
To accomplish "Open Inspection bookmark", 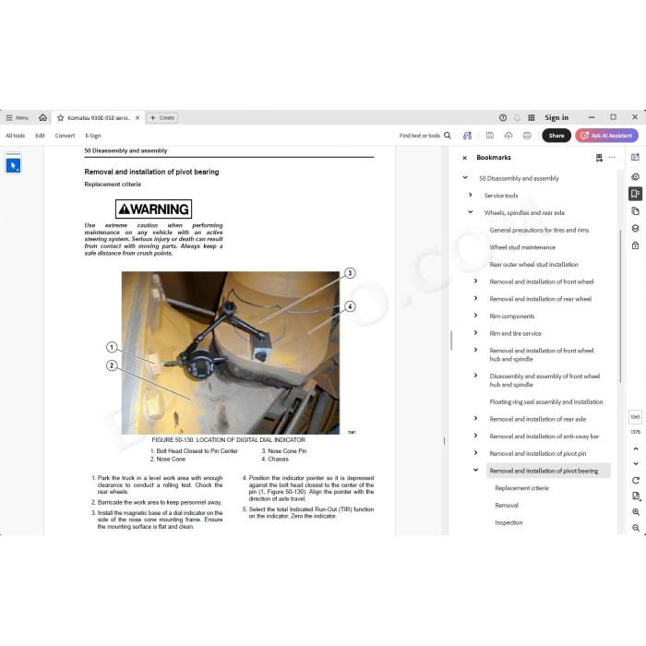I will 508,522.
